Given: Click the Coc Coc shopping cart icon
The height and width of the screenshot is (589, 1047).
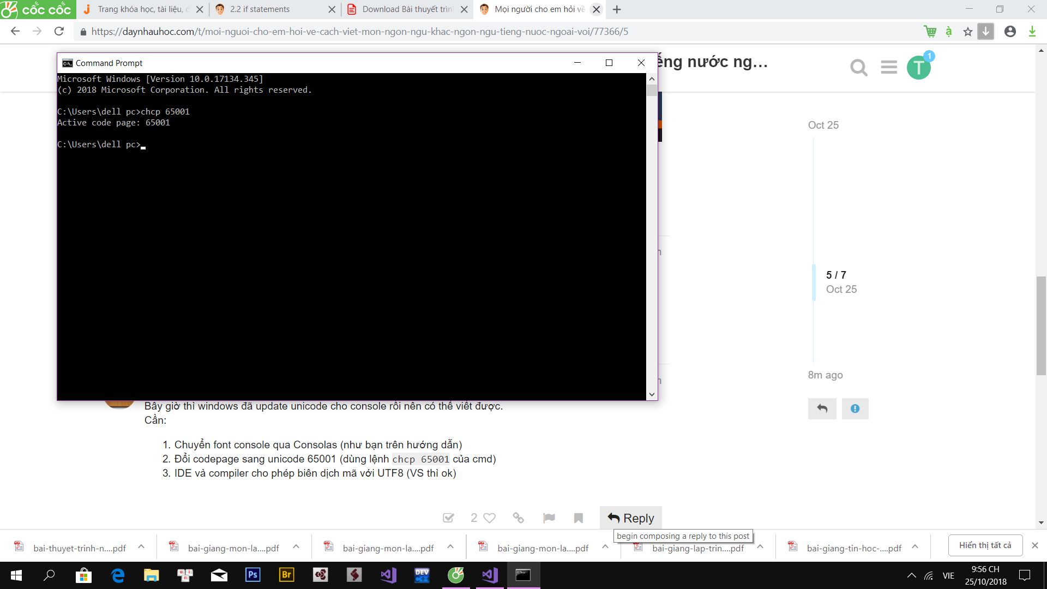Looking at the screenshot, I should click(930, 32).
